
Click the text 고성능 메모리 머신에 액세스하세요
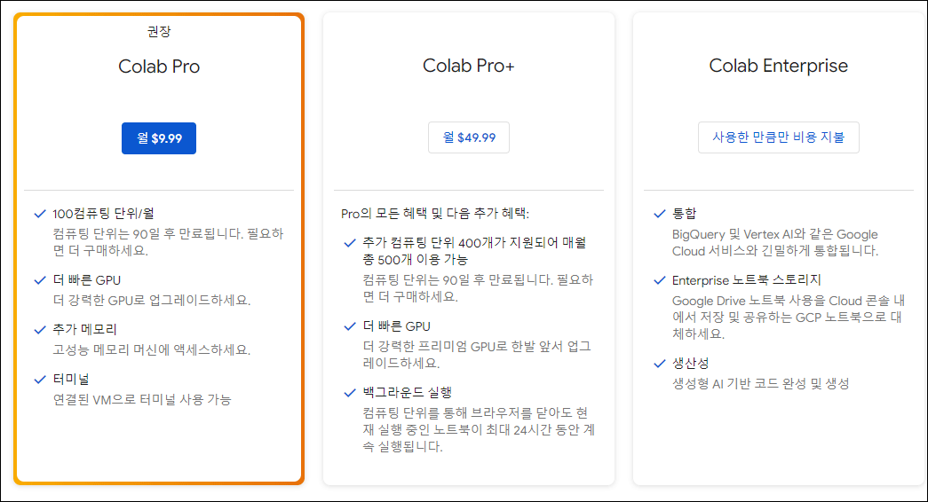tap(152, 350)
